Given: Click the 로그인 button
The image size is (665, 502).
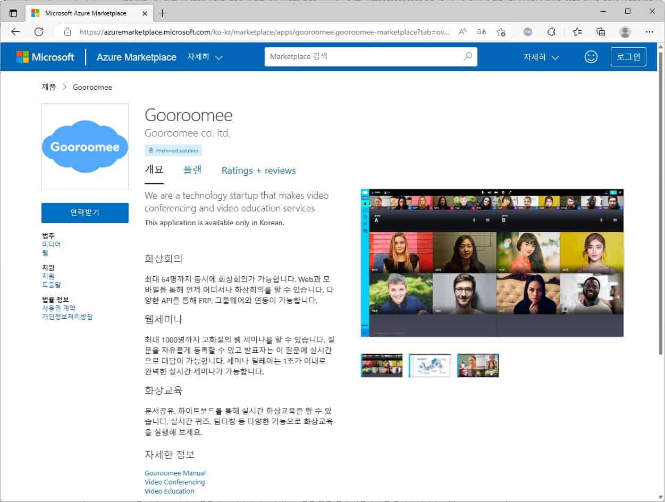Looking at the screenshot, I should pyautogui.click(x=628, y=57).
